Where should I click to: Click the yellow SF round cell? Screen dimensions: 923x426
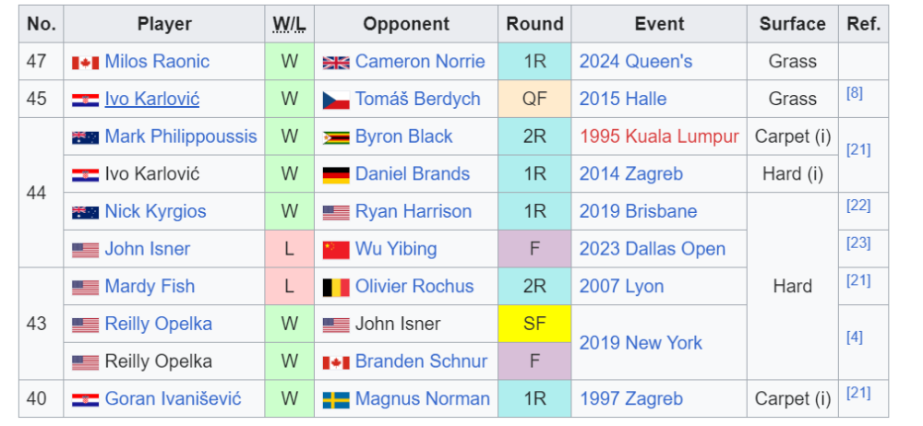[534, 324]
